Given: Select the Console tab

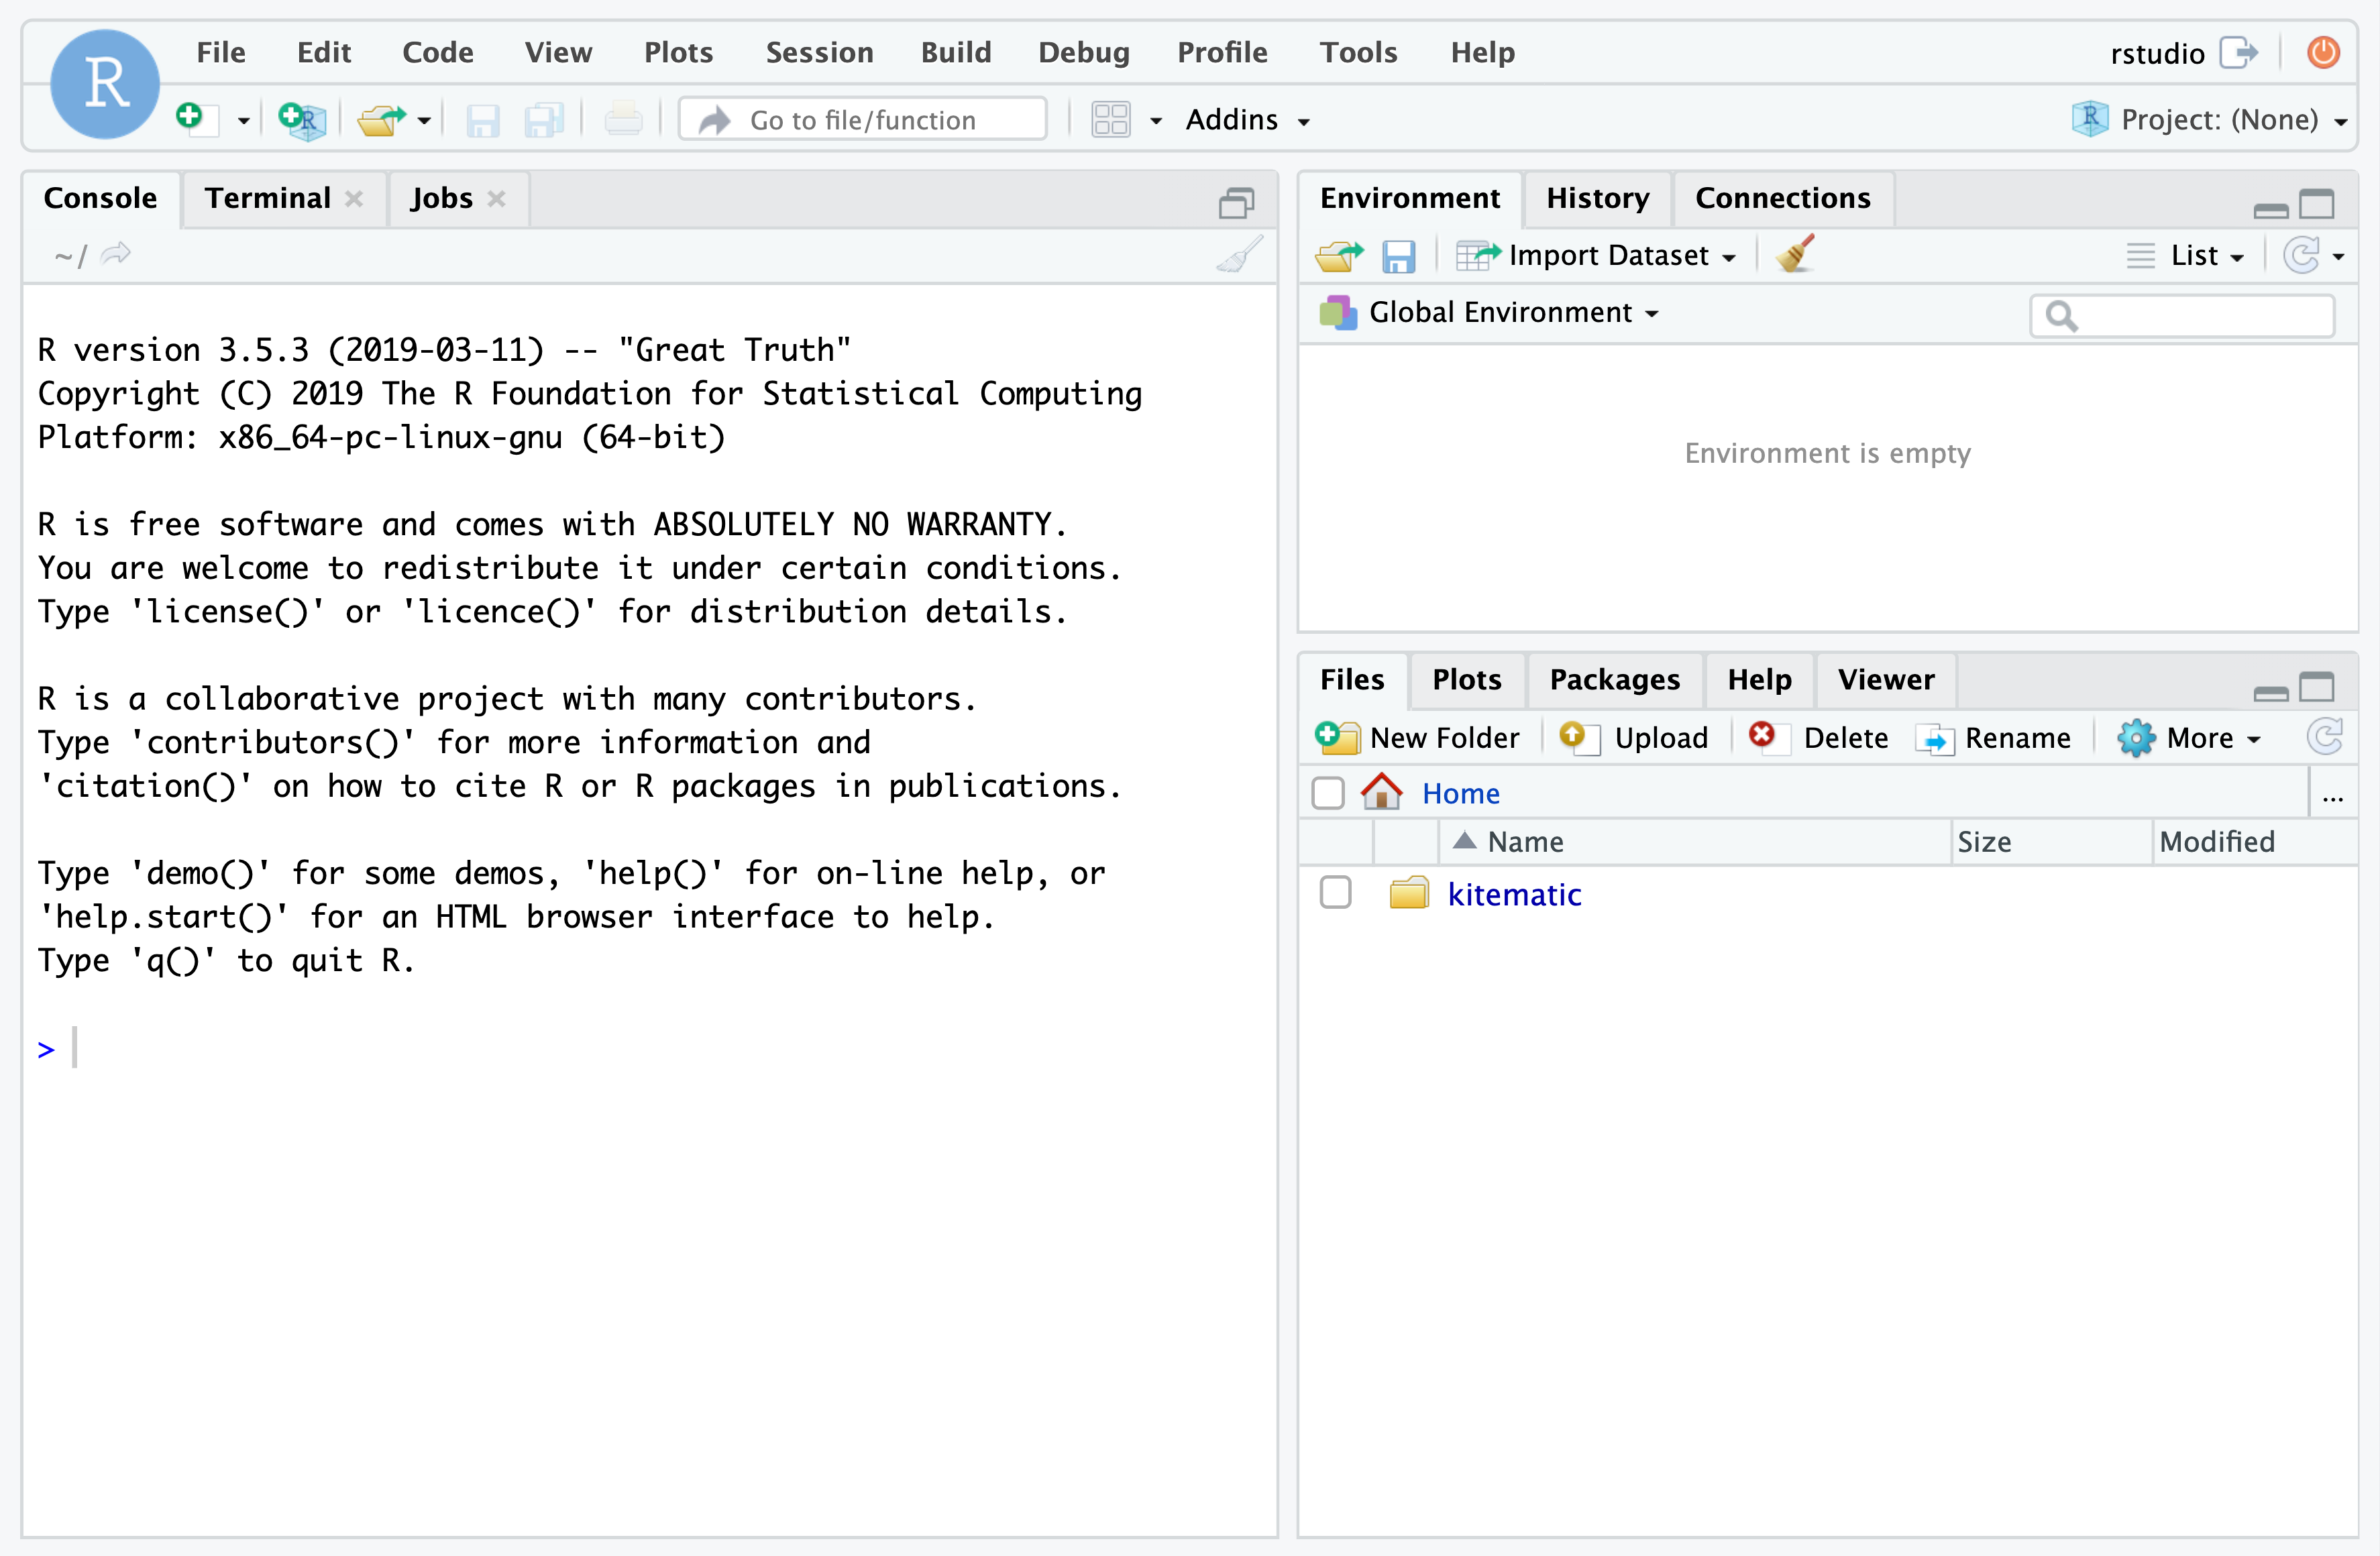Looking at the screenshot, I should pos(100,198).
